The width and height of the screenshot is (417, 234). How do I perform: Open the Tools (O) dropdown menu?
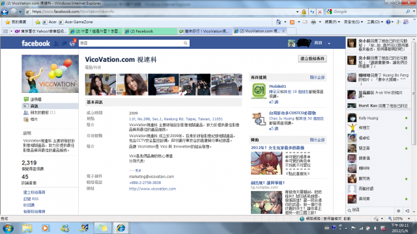click(x=375, y=22)
